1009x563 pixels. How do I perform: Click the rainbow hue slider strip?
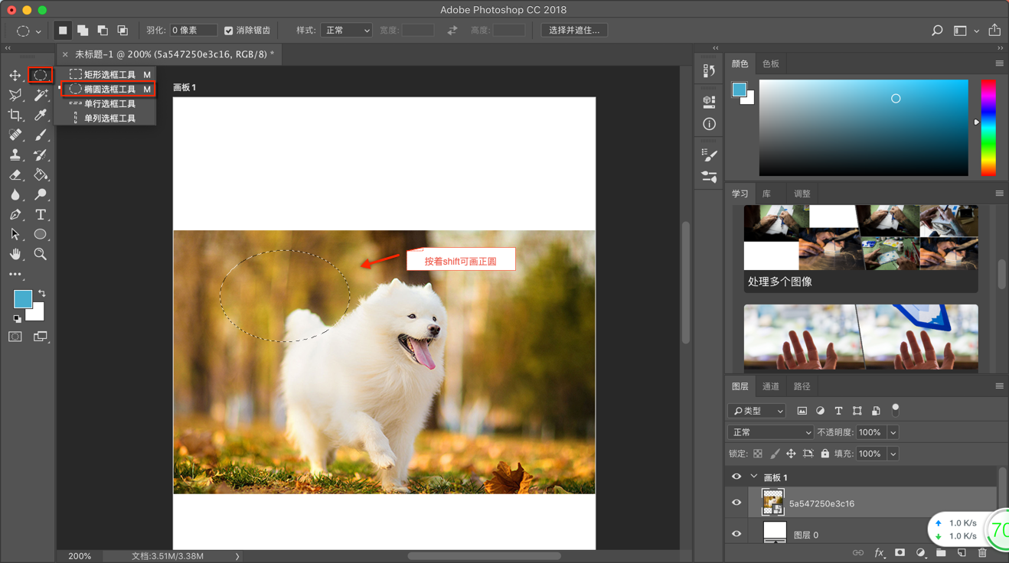pyautogui.click(x=988, y=127)
